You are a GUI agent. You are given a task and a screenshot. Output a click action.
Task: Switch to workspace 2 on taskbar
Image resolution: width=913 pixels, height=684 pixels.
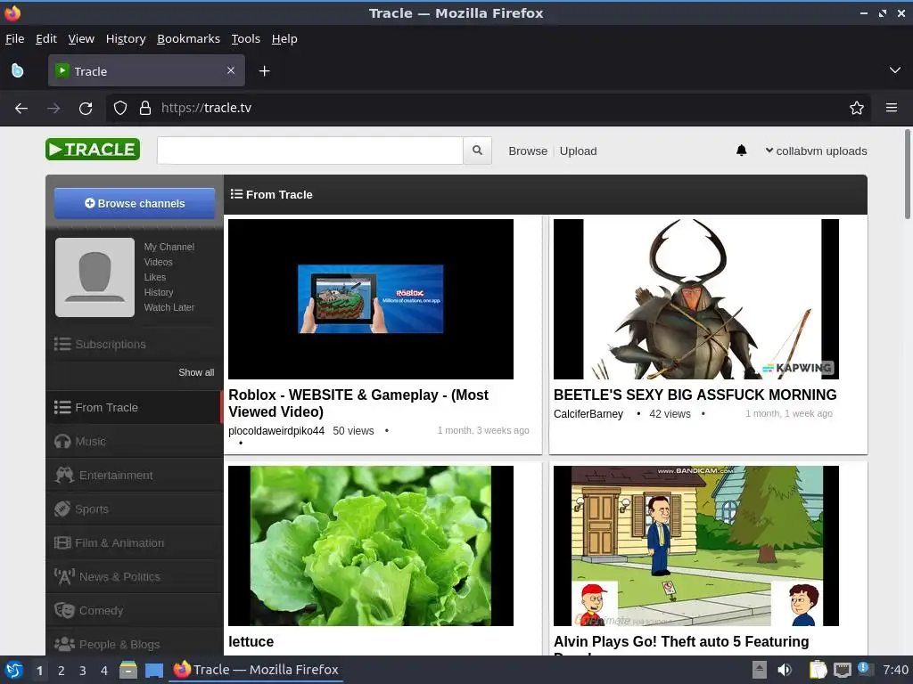click(x=62, y=671)
